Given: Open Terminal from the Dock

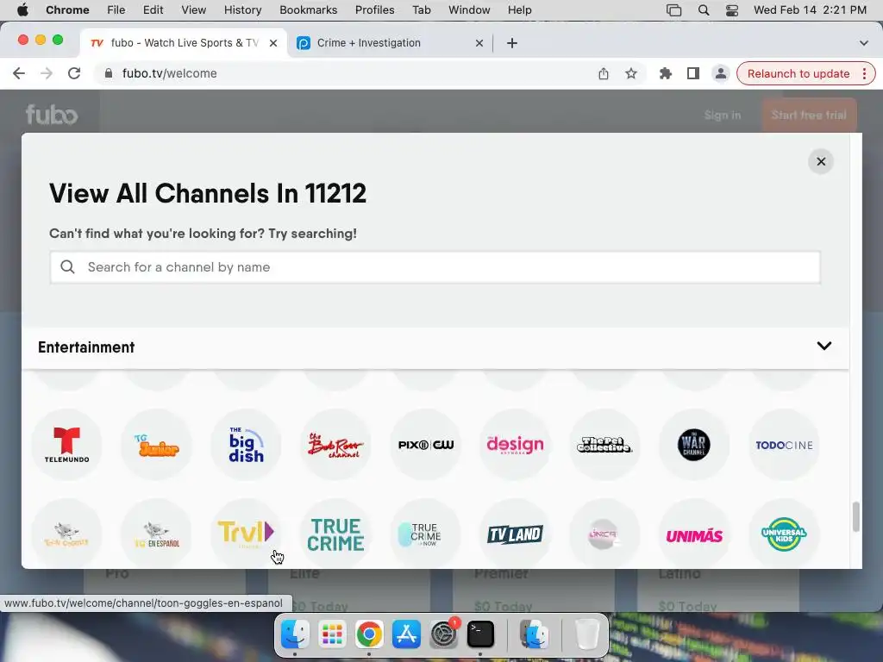Looking at the screenshot, I should [480, 634].
